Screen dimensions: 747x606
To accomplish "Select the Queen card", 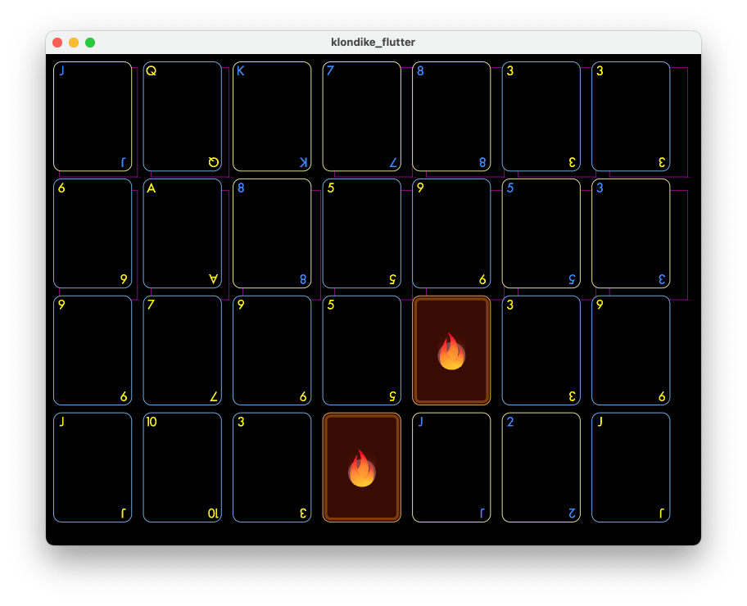I will [183, 116].
